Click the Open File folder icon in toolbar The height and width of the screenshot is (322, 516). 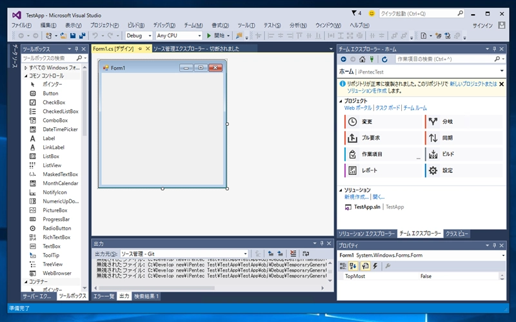tap(63, 35)
